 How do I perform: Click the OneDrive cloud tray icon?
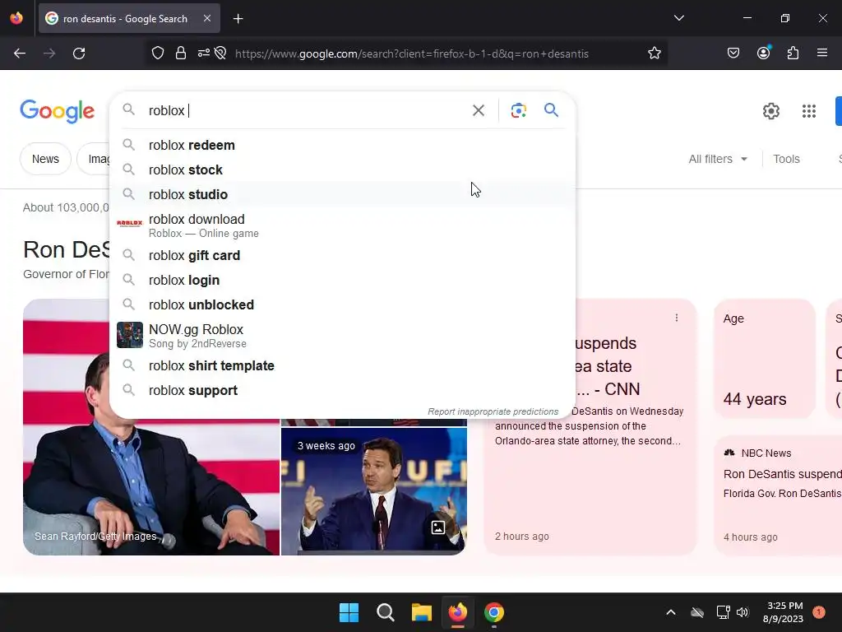click(x=697, y=612)
